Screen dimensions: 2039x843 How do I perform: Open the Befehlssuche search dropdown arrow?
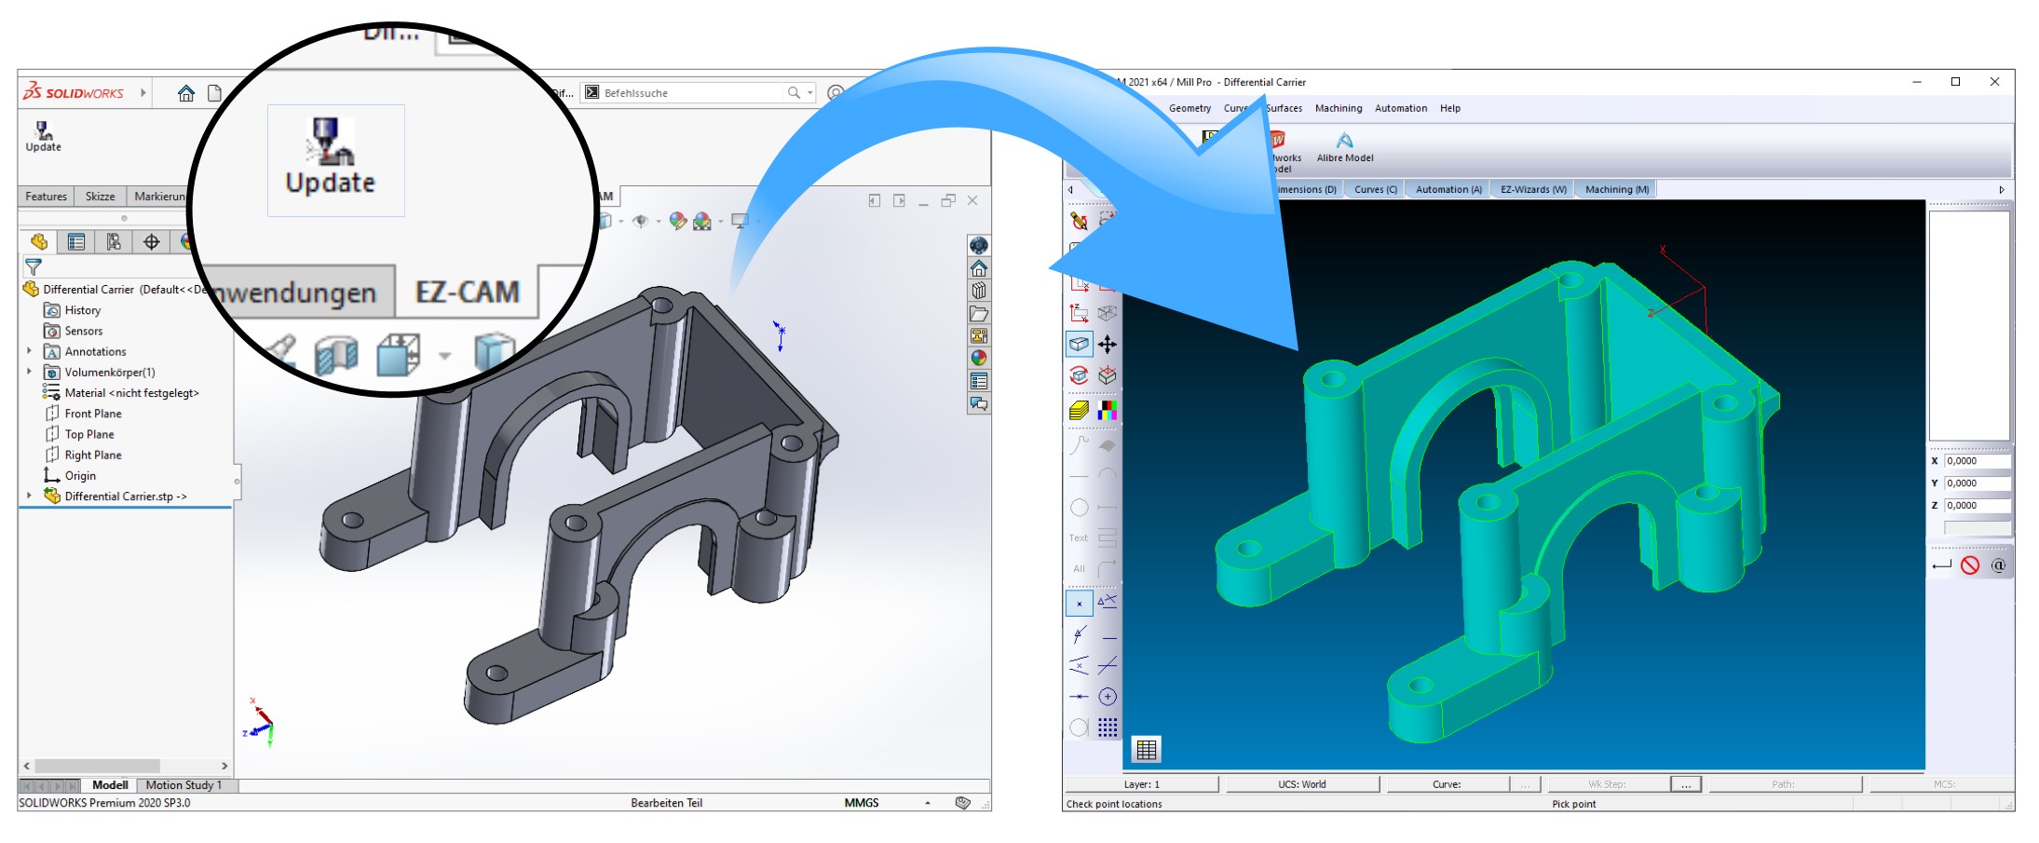pyautogui.click(x=810, y=93)
